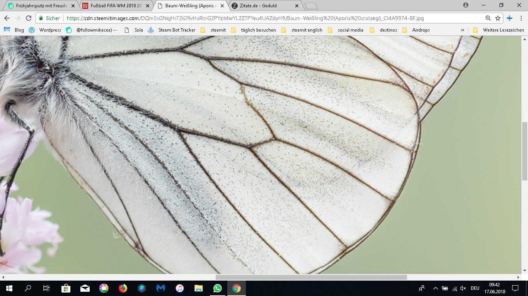Show hidden bookmarks via the double chevron
The height and width of the screenshot is (296, 528).
(x=462, y=30)
